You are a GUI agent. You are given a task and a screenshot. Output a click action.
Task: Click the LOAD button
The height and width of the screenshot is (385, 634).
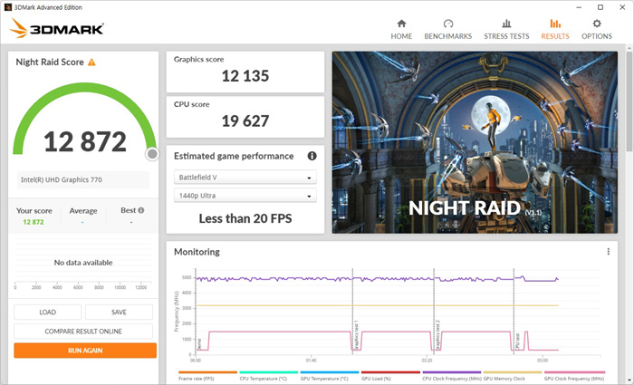48,313
